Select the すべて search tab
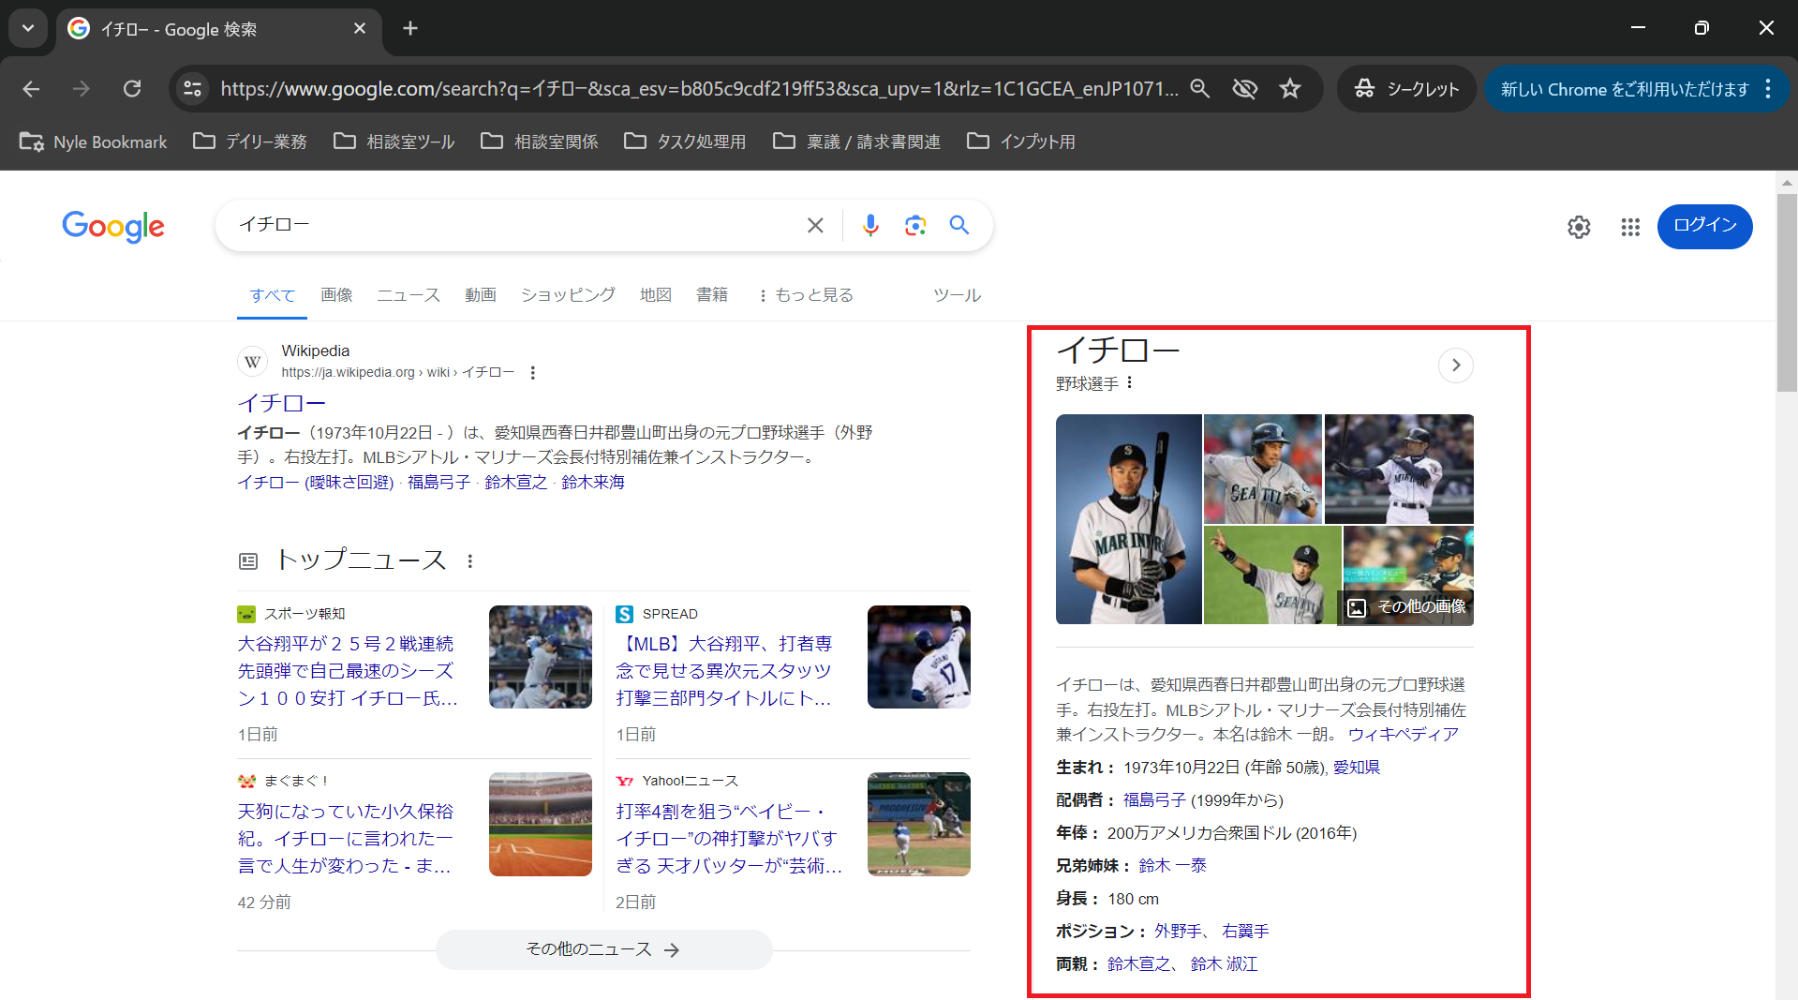The image size is (1798, 1000). pyautogui.click(x=272, y=295)
